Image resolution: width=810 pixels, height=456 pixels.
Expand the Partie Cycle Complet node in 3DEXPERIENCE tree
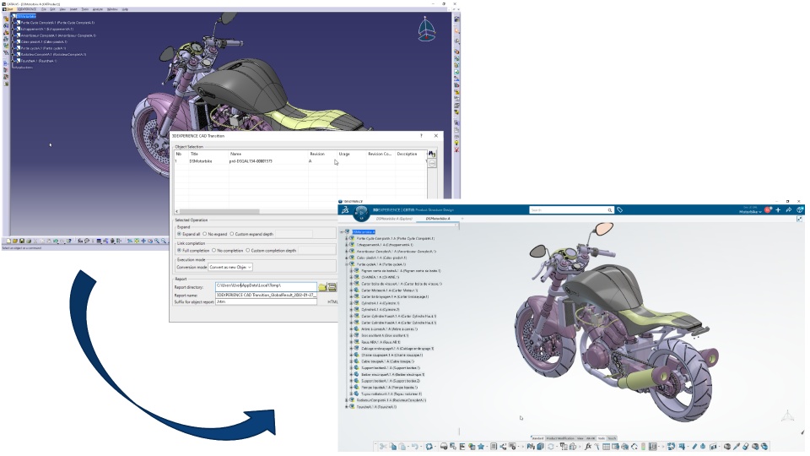click(346, 239)
